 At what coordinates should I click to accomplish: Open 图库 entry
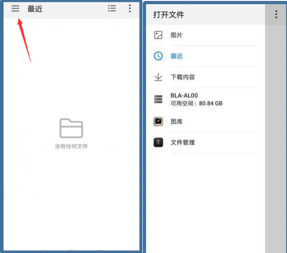click(205, 121)
